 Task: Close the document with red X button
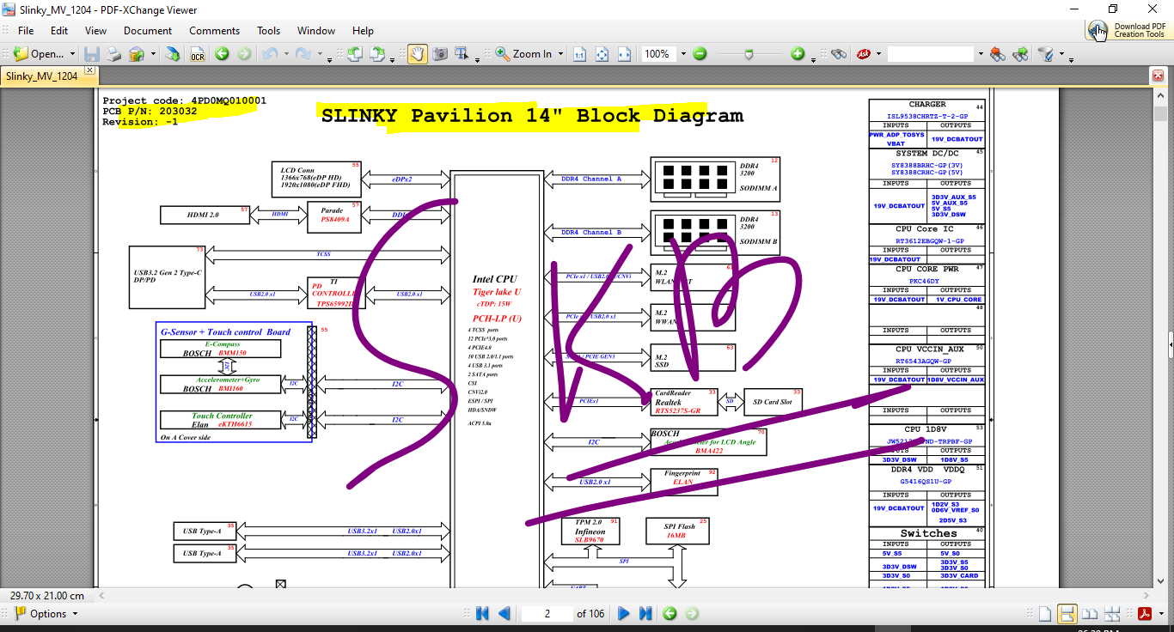click(x=1158, y=76)
